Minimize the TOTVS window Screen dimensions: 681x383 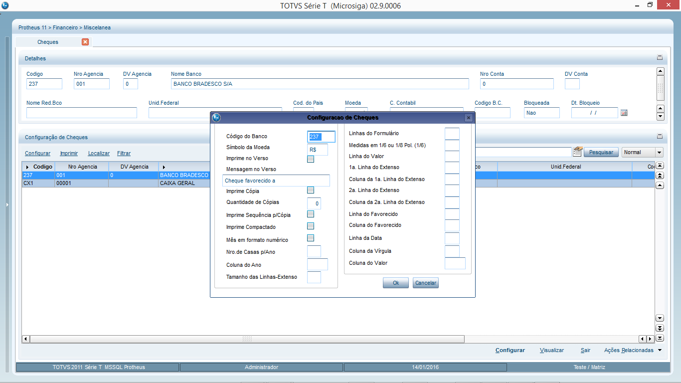click(x=637, y=5)
